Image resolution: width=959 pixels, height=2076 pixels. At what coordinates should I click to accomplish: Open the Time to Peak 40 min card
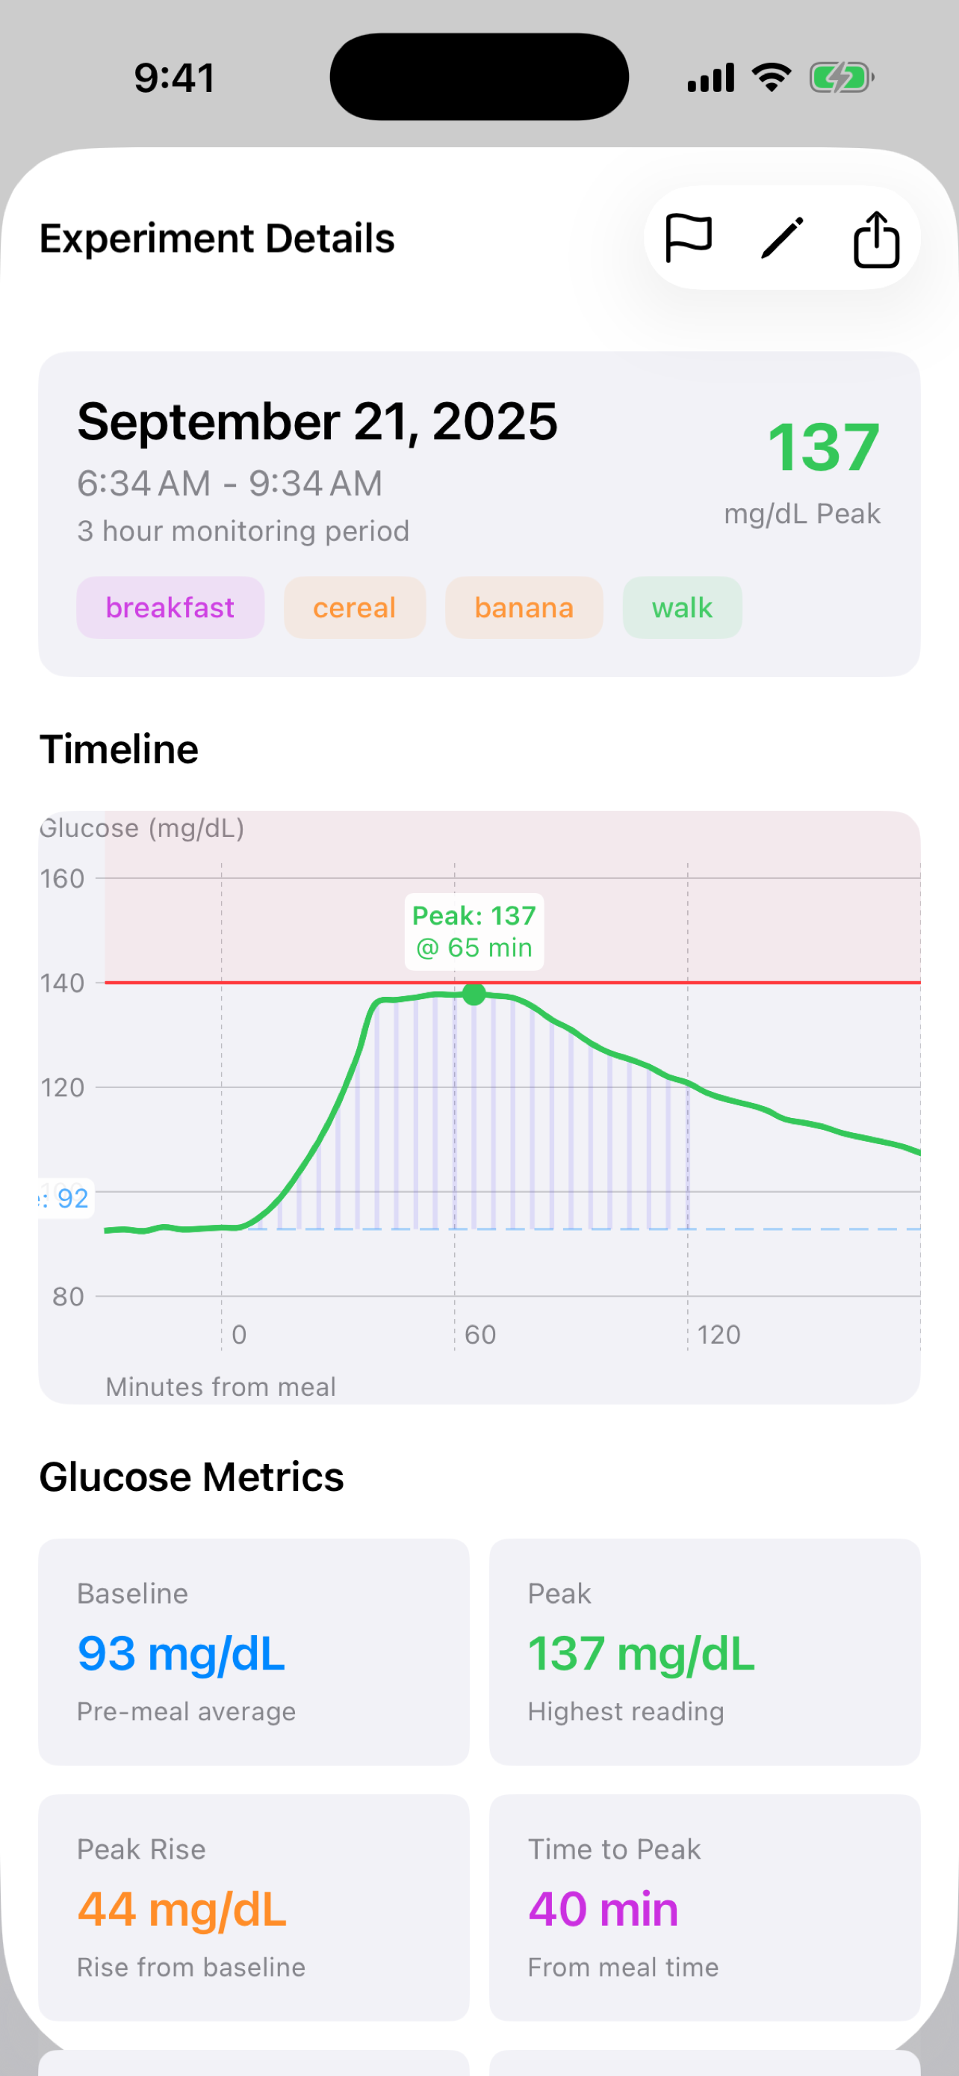pos(704,1907)
